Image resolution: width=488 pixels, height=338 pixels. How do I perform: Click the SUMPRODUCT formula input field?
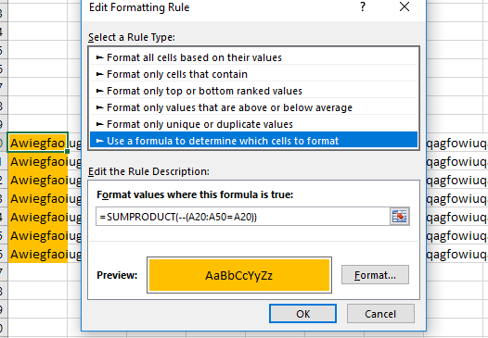tap(243, 217)
